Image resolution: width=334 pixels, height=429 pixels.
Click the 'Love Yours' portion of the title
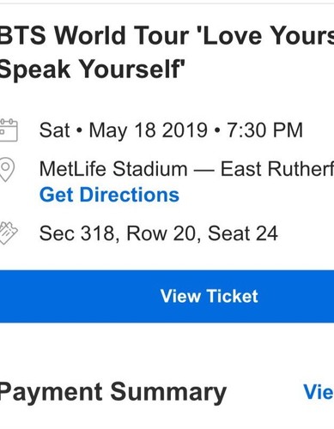pos(268,35)
